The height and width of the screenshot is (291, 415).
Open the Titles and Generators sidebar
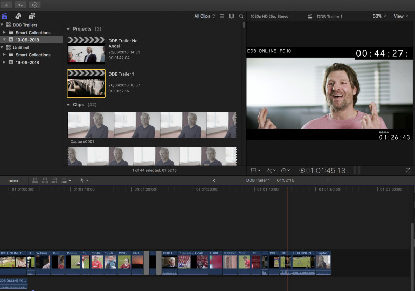(32, 17)
